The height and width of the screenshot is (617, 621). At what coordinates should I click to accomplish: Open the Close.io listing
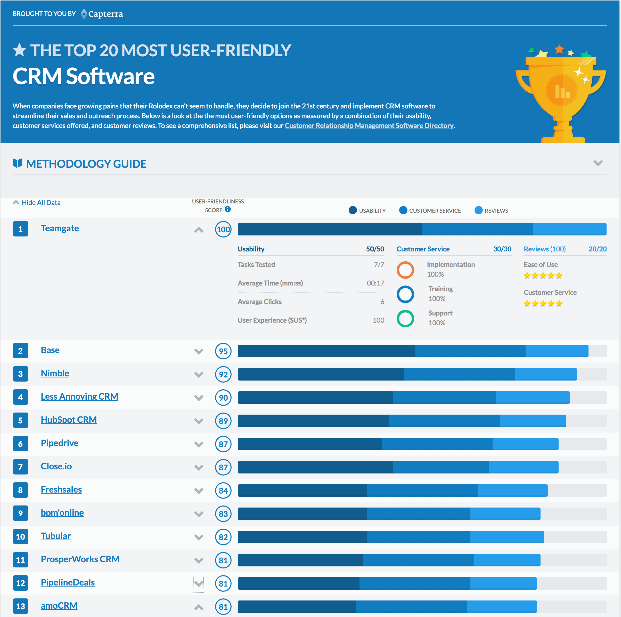pyautogui.click(x=56, y=466)
